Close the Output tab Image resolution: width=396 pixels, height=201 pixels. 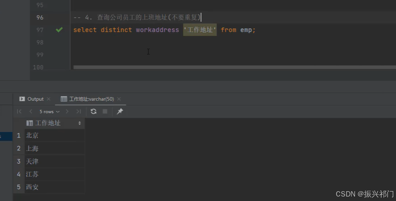pos(49,99)
